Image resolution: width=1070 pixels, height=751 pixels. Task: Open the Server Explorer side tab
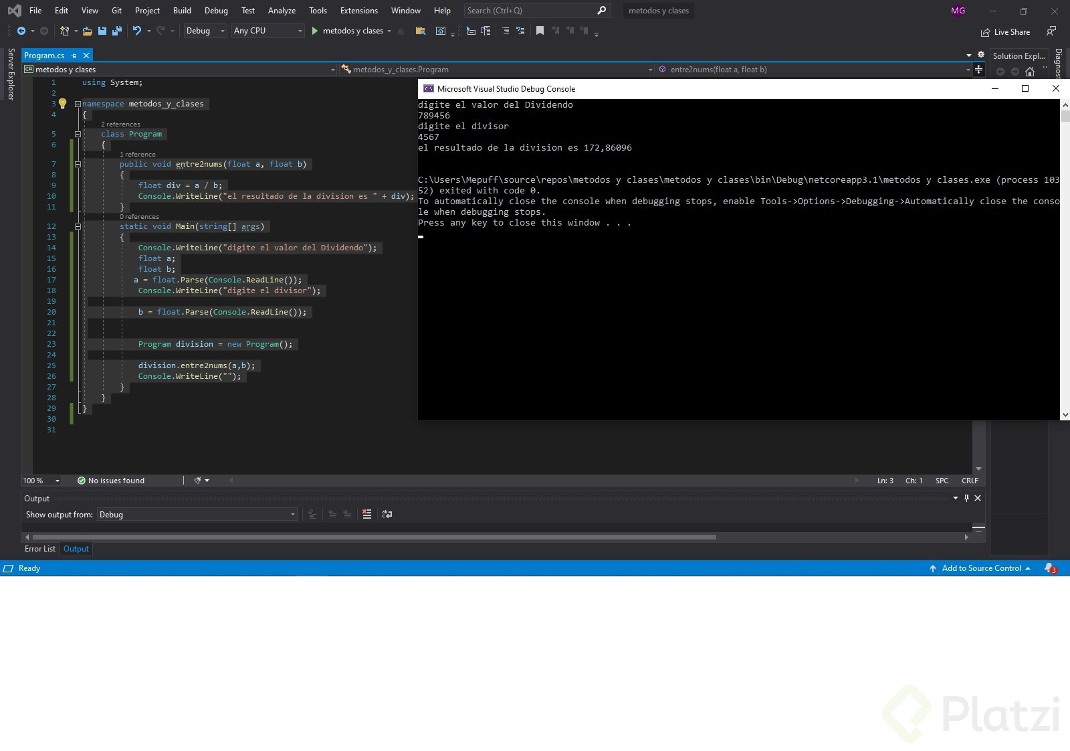(x=11, y=74)
